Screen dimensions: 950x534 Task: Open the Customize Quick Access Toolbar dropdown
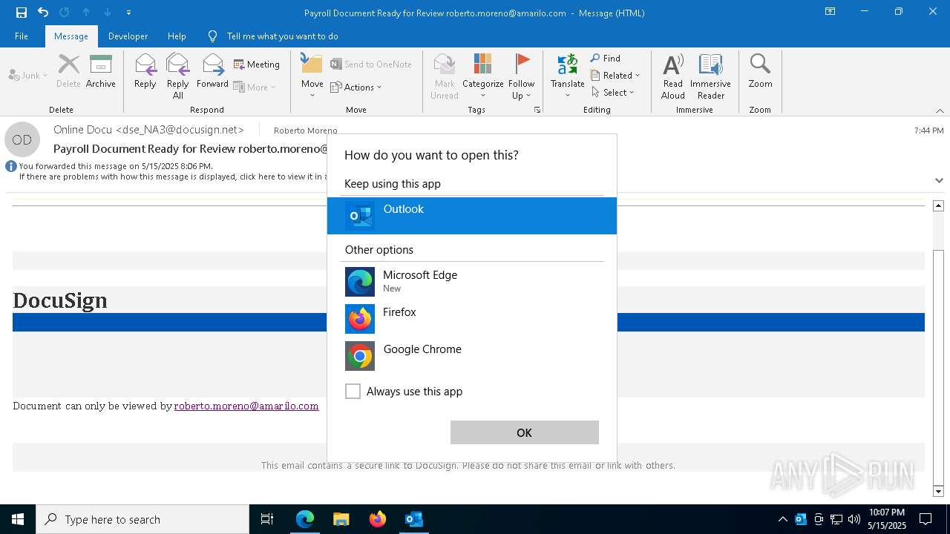pos(129,13)
